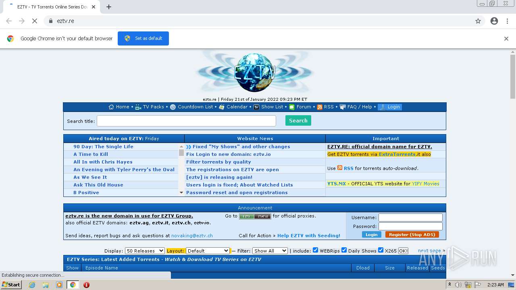Toggle the X265 checkbox

381,250
